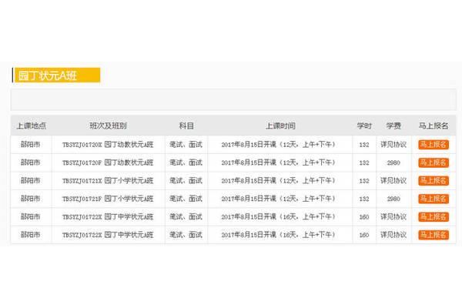Click 详见协议 fee in the TBSYZJ01721X row

(x=393, y=181)
